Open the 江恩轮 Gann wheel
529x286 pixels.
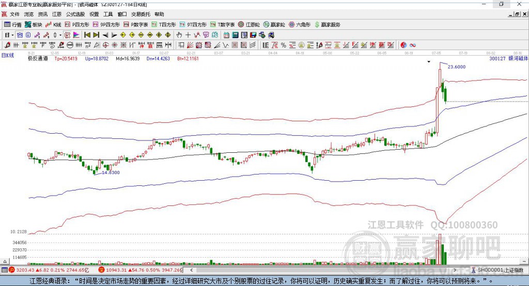point(249,25)
